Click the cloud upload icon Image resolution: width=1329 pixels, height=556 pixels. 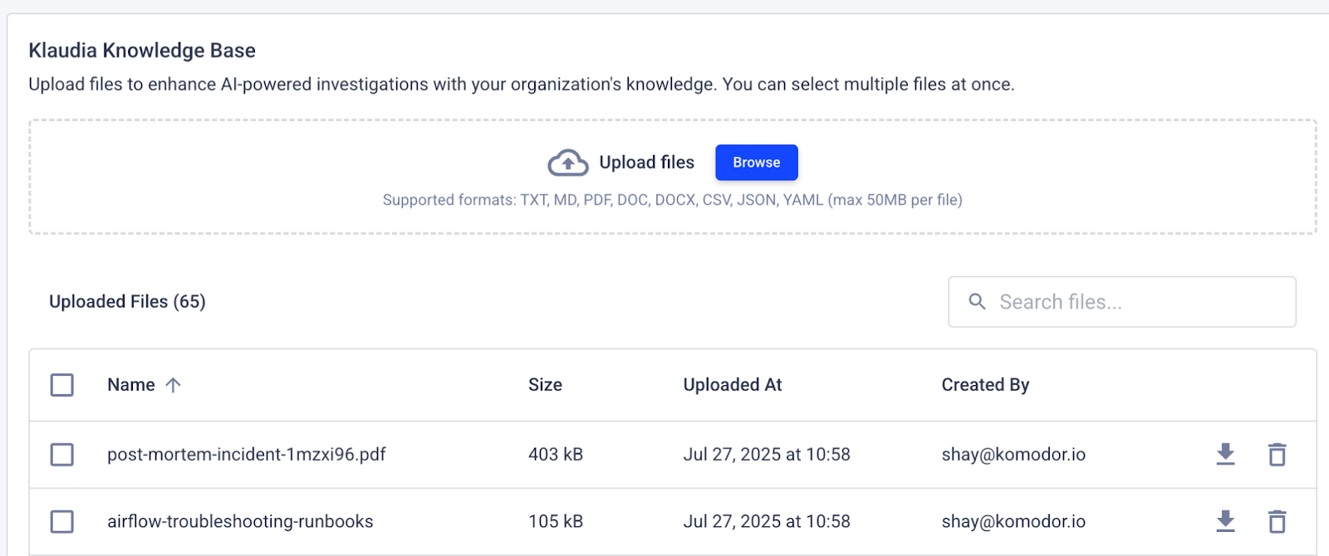point(568,163)
